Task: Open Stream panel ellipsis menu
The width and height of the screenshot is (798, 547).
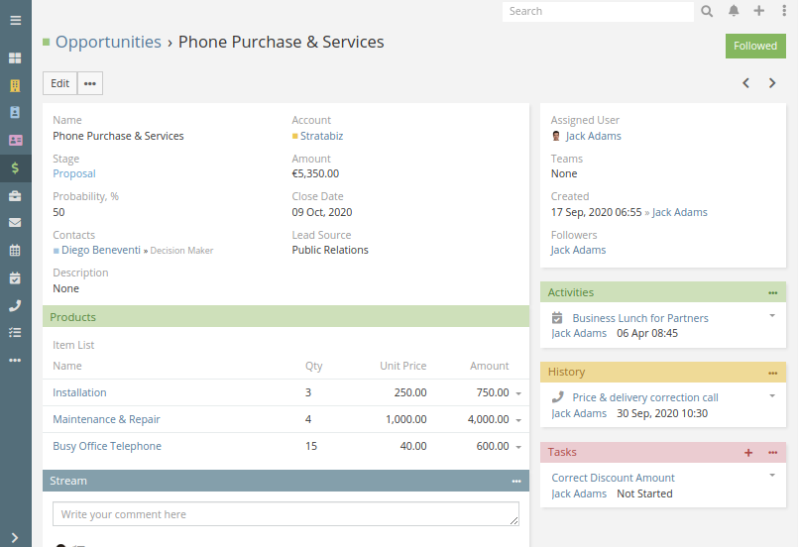Action: tap(516, 482)
